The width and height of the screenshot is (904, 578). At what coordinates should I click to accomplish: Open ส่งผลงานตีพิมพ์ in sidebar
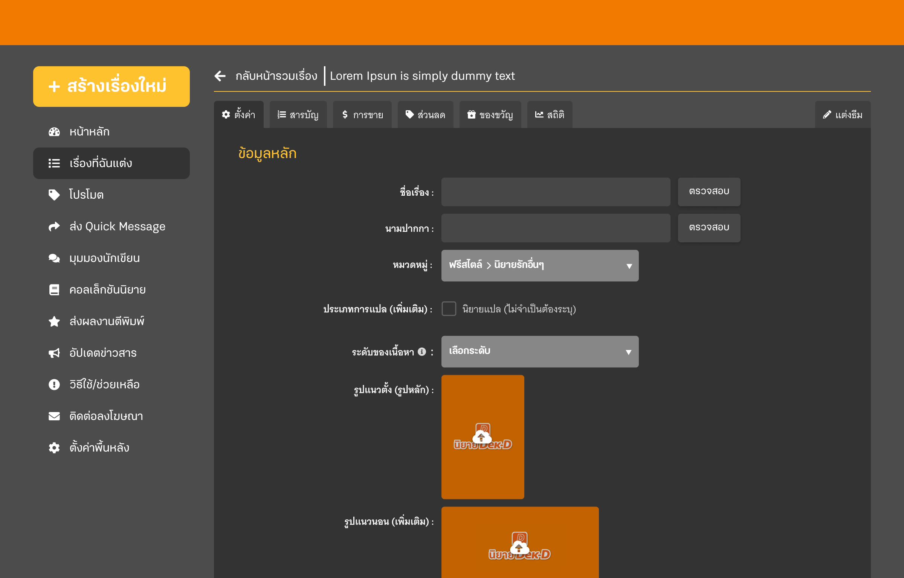click(x=111, y=321)
